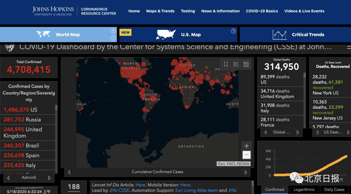Zoom out on the map with minus button

pyautogui.click(x=246, y=155)
